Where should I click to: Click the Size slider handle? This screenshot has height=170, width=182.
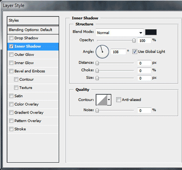click(x=97, y=78)
